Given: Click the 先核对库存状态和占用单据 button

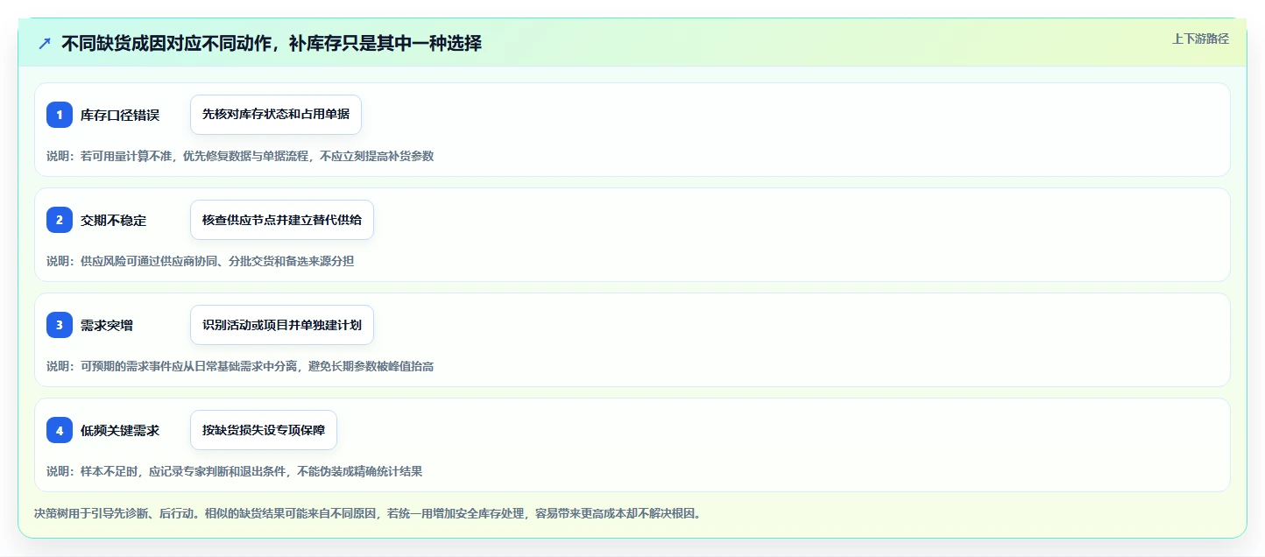Looking at the screenshot, I should click(276, 115).
